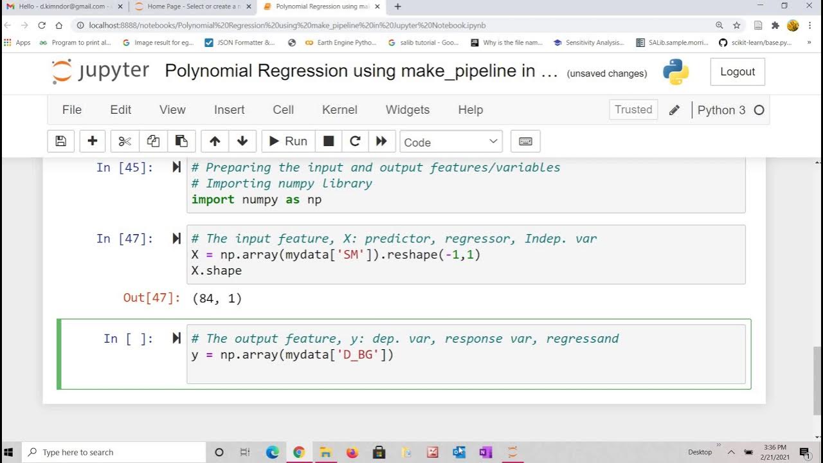Screen dimensions: 823x463
Task: Open the Help menu
Action: click(x=471, y=110)
